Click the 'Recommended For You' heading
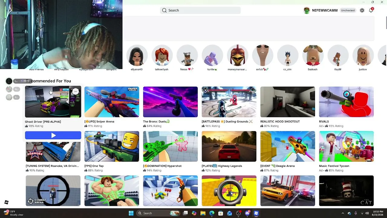Screen dimensions: 387x218 pyautogui.click(x=48, y=81)
